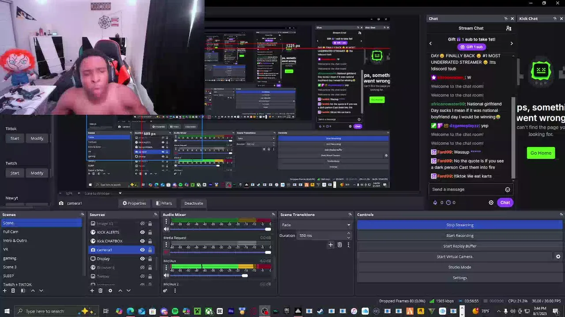Remove selected scene with trash icon
Screen dimensions: 565x317
(13, 291)
